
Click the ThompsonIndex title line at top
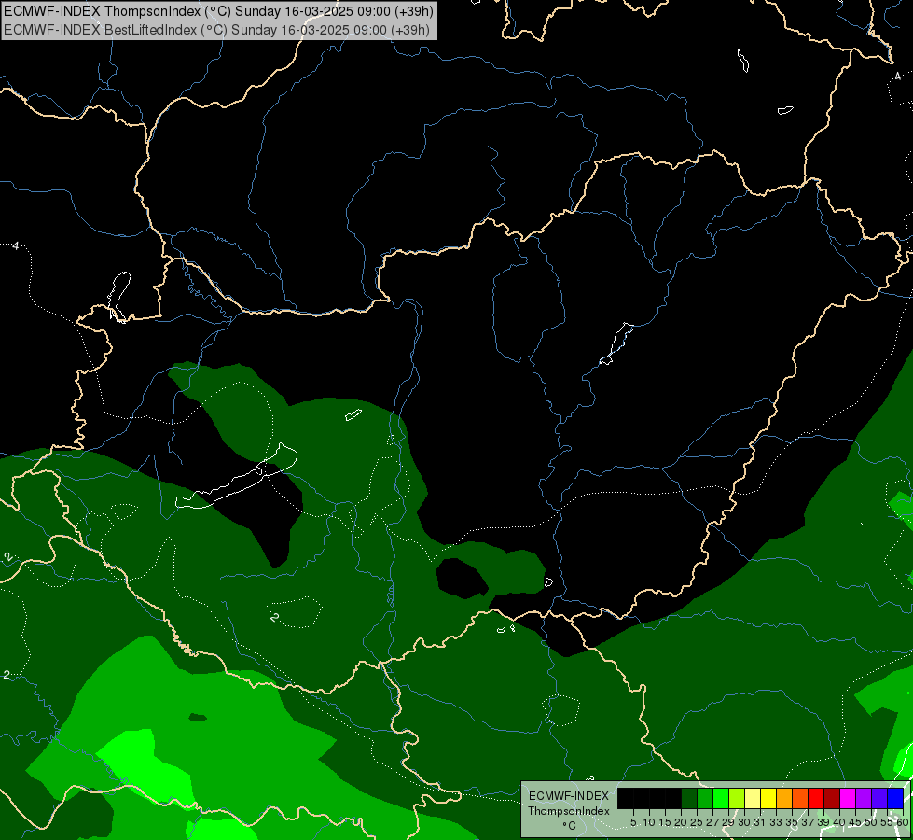pos(217,11)
